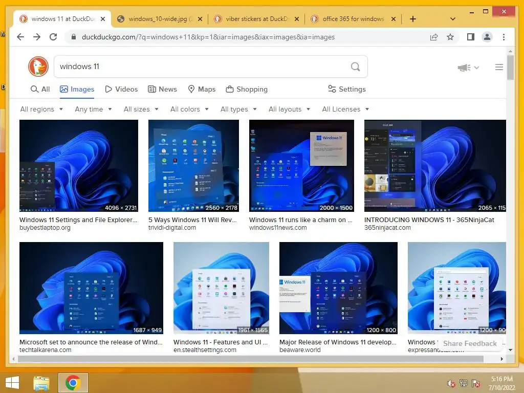Open the megaphone announcements dropdown
Image resolution: width=524 pixels, height=393 pixels.
pyautogui.click(x=468, y=68)
